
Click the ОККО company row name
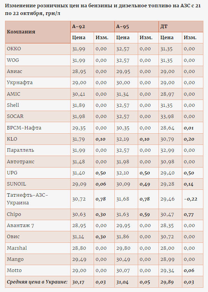pos(14,49)
